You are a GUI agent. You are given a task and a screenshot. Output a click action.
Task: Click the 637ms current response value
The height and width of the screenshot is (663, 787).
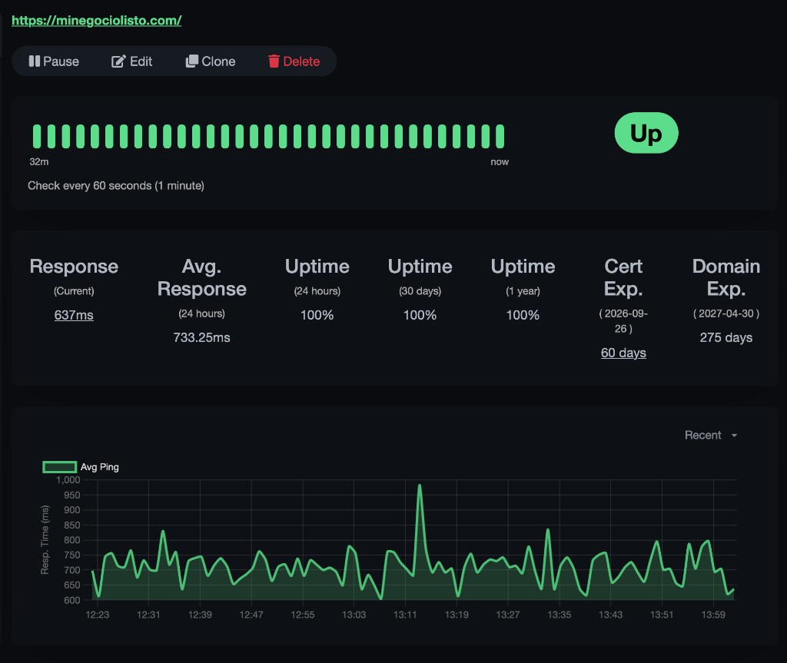(74, 315)
